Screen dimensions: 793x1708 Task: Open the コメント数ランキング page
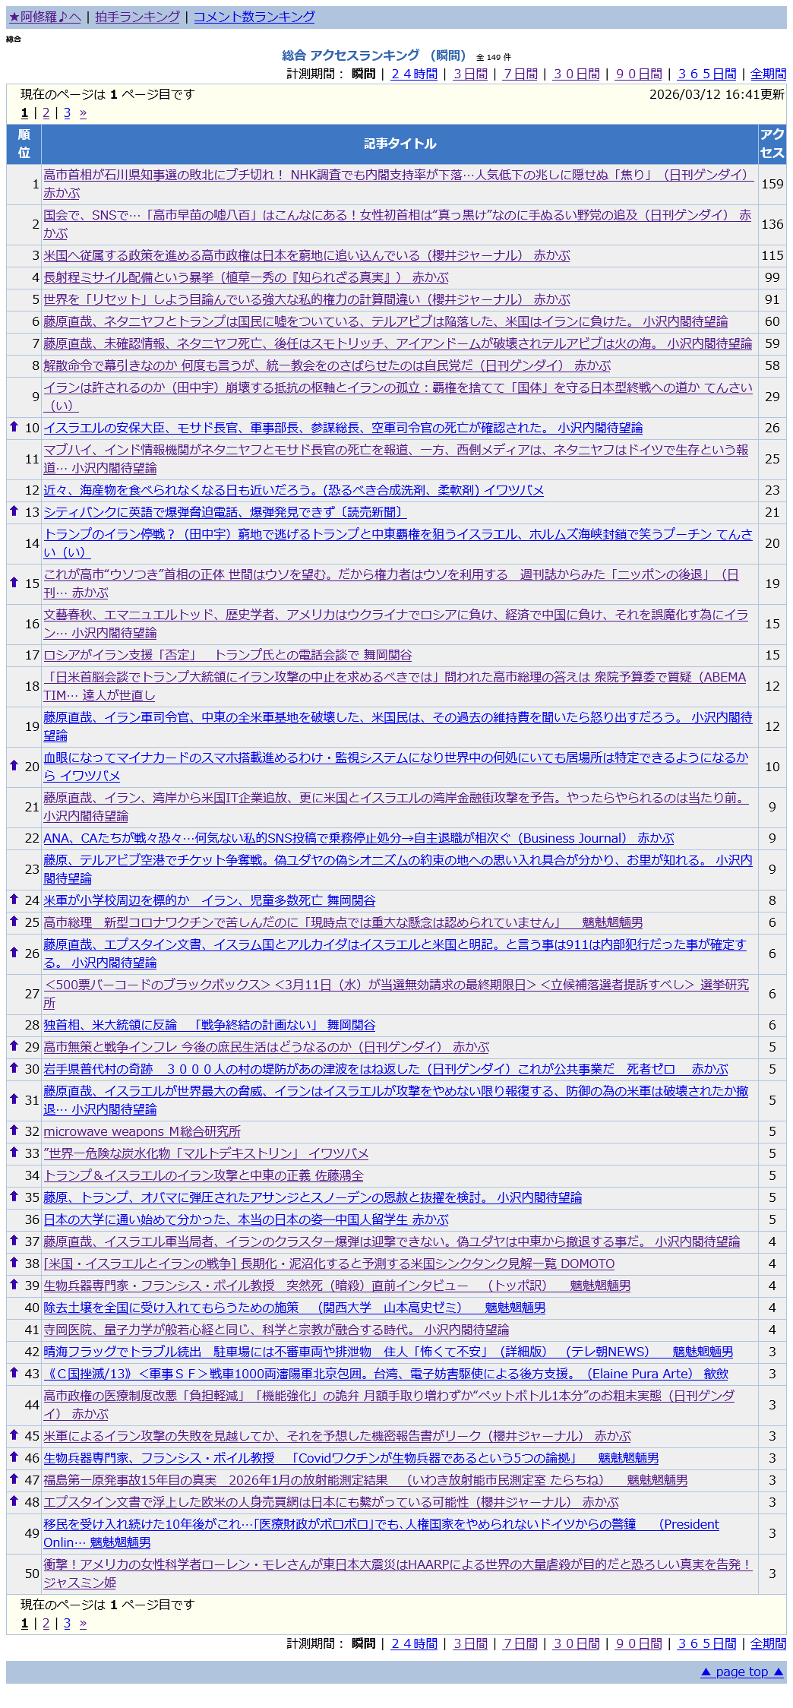pos(254,17)
